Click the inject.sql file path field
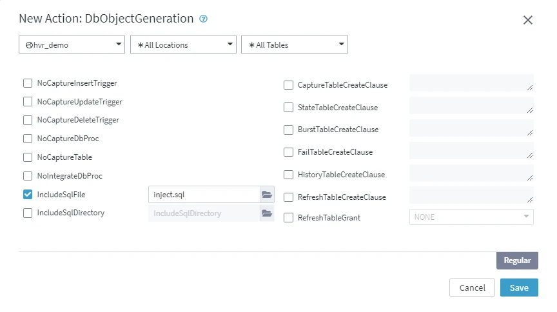 [x=204, y=195]
